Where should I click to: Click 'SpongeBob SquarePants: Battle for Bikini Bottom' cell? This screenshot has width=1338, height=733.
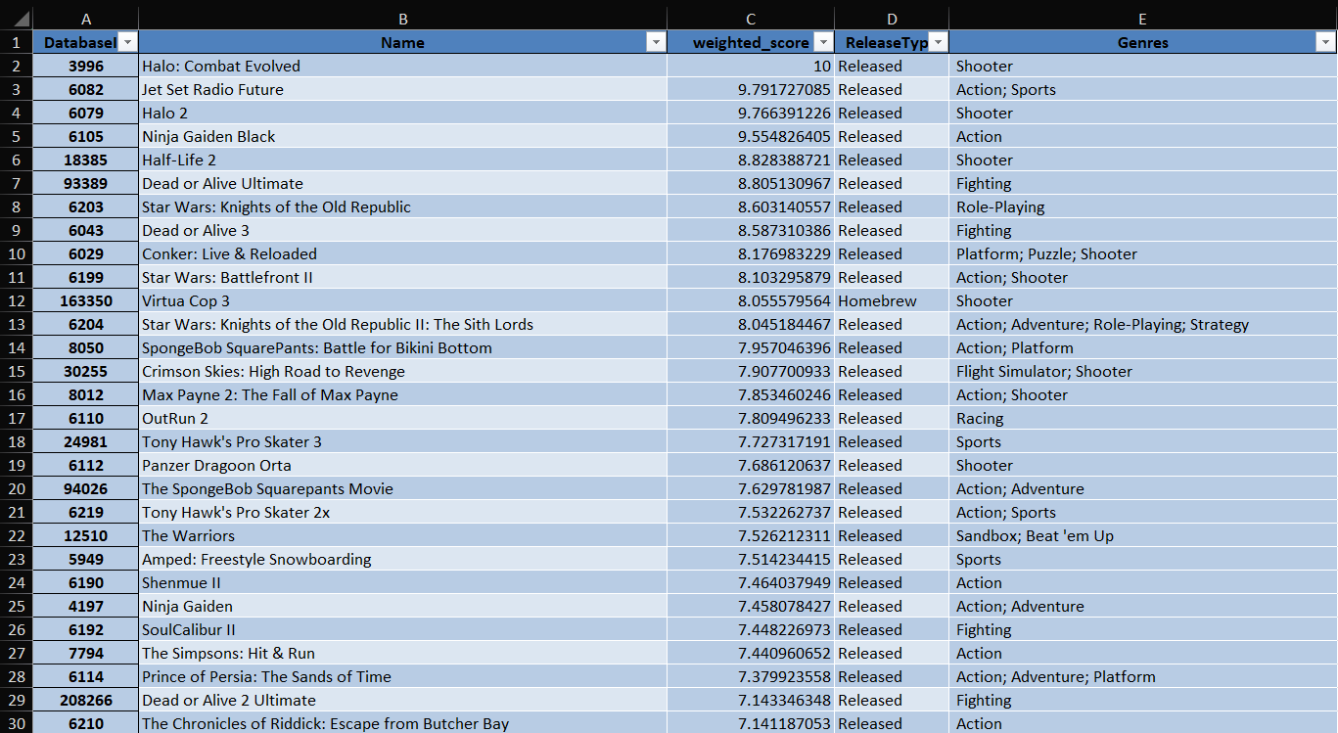(403, 347)
